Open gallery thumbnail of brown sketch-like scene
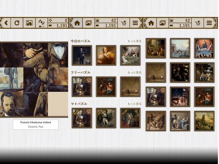The image size is (219, 164). pos(156,121)
